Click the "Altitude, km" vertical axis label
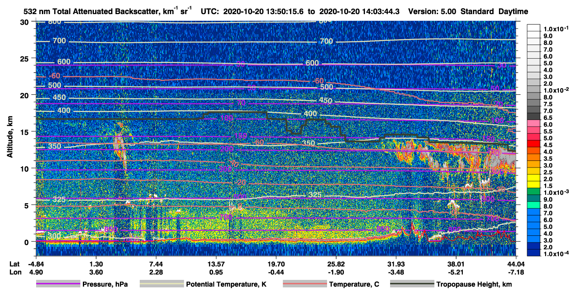 [10, 138]
